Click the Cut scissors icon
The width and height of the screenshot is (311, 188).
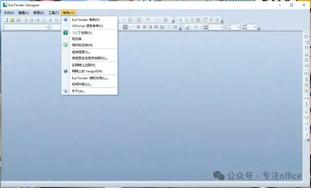(x=51, y=20)
